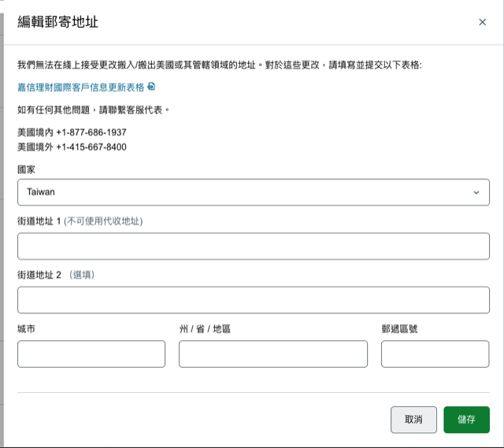Open the 嘉信理財國際客戶信息更新表格 link

pyautogui.click(x=80, y=87)
